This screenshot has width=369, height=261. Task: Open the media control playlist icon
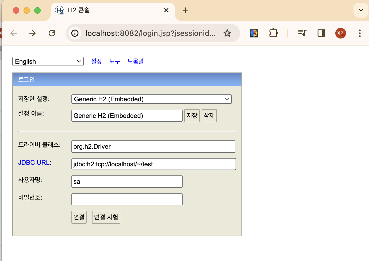tap(302, 33)
